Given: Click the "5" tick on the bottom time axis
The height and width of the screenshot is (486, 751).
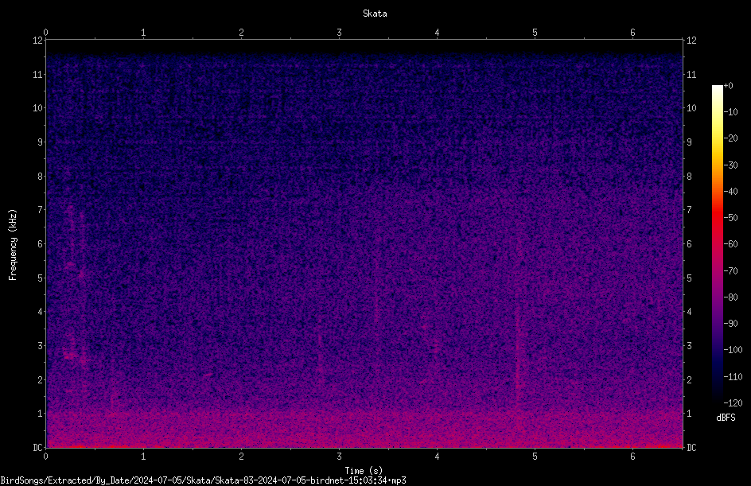Looking at the screenshot, I should (x=535, y=457).
